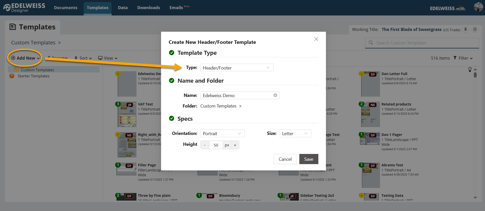Click the green 2 badge on Related products
The image size is (485, 211).
point(361,104)
